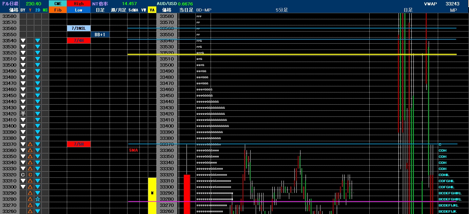Click the BB+1 daily label
Viewport: 469px width, 214px height.
coord(100,35)
